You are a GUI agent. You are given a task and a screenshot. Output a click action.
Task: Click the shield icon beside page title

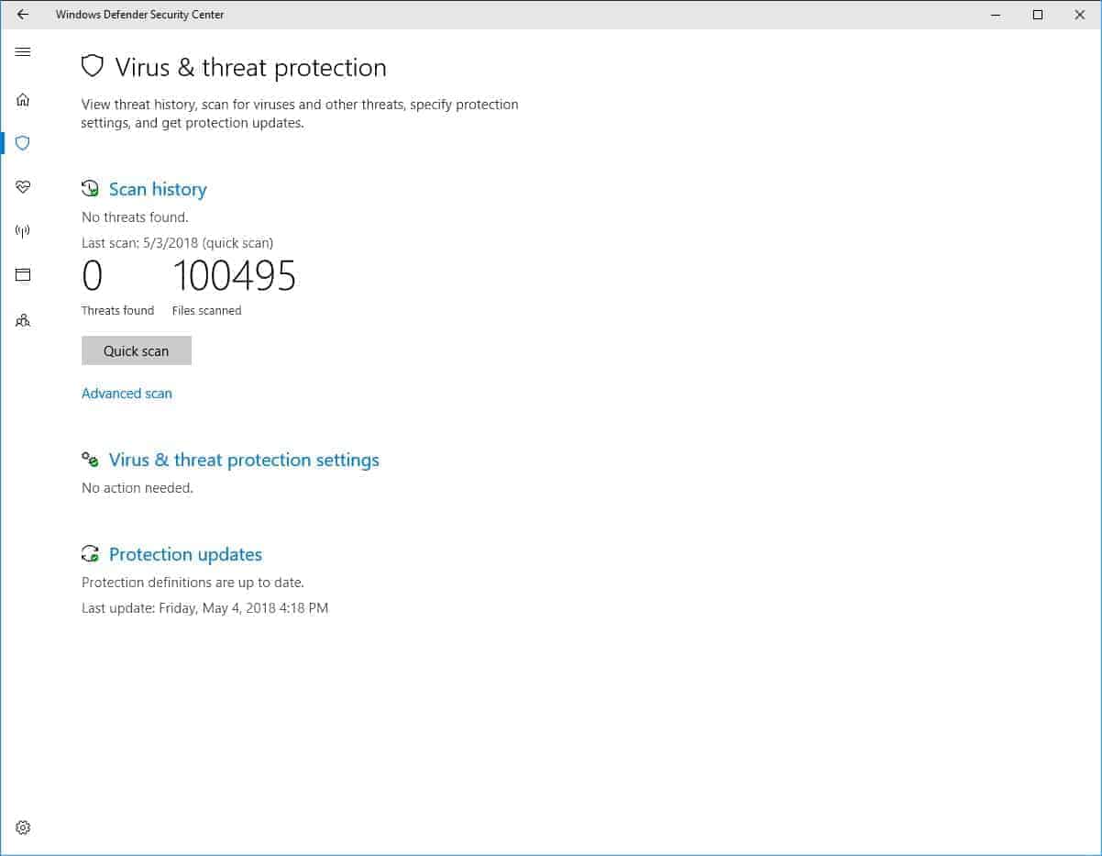coord(92,66)
